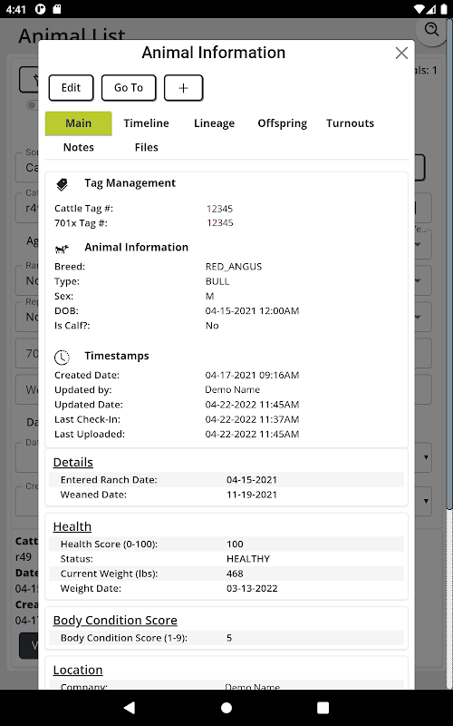This screenshot has width=453, height=726.
Task: Tap the Edit button
Action: point(72,87)
